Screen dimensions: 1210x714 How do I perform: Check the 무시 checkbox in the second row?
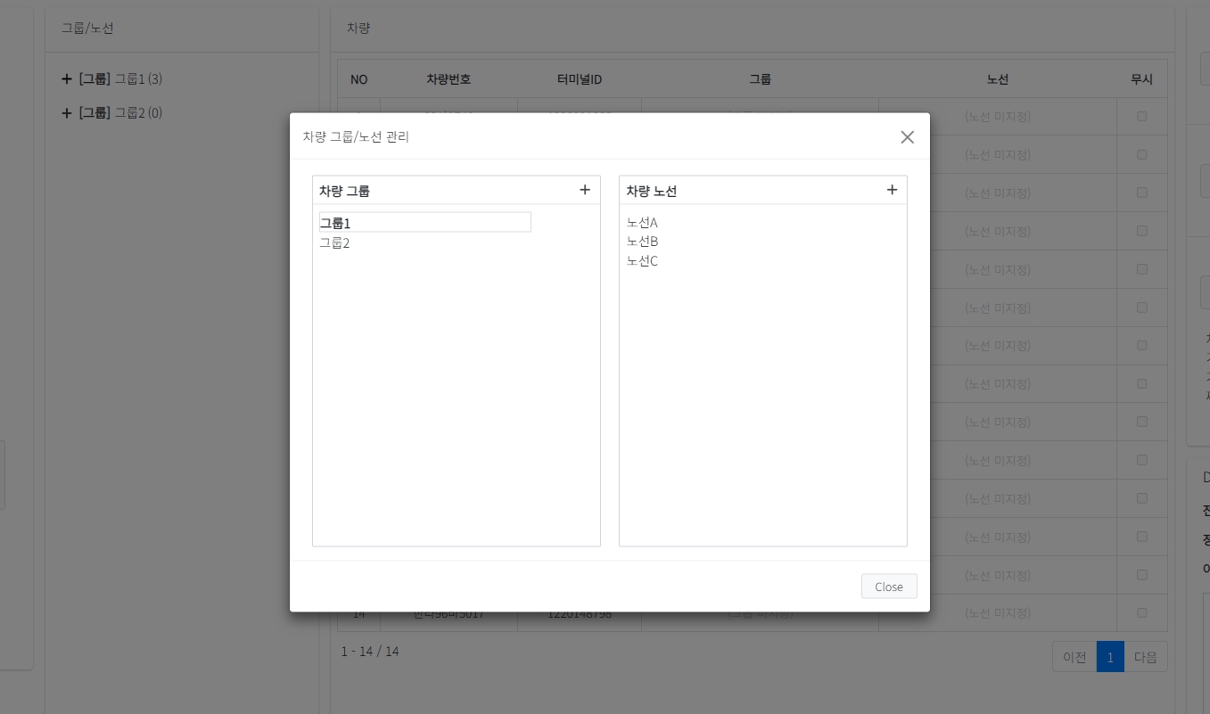(x=1141, y=154)
